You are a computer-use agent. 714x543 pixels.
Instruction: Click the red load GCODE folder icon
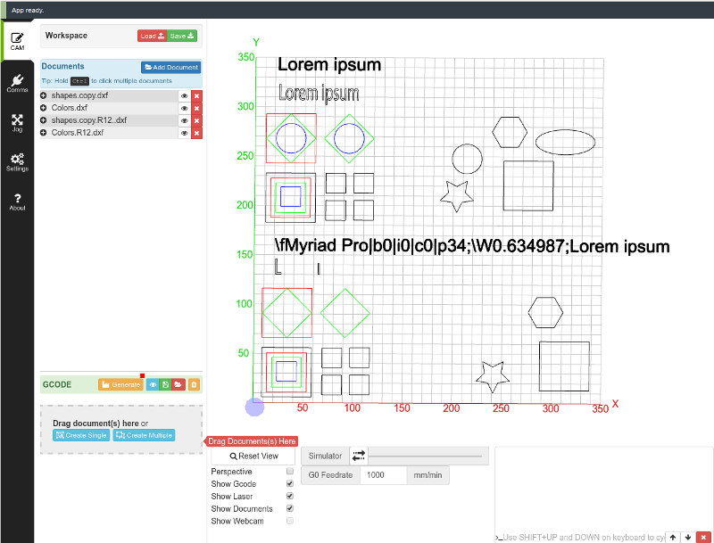178,384
